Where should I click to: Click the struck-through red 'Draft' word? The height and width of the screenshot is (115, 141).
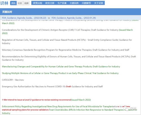[69, 86]
